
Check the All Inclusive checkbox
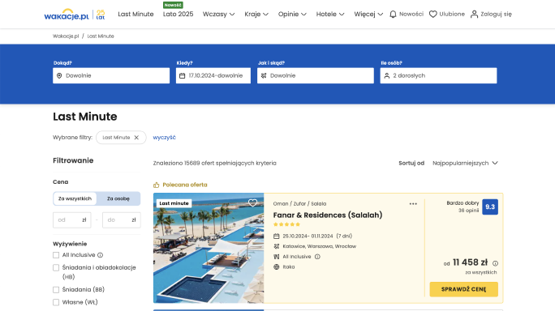[56, 255]
